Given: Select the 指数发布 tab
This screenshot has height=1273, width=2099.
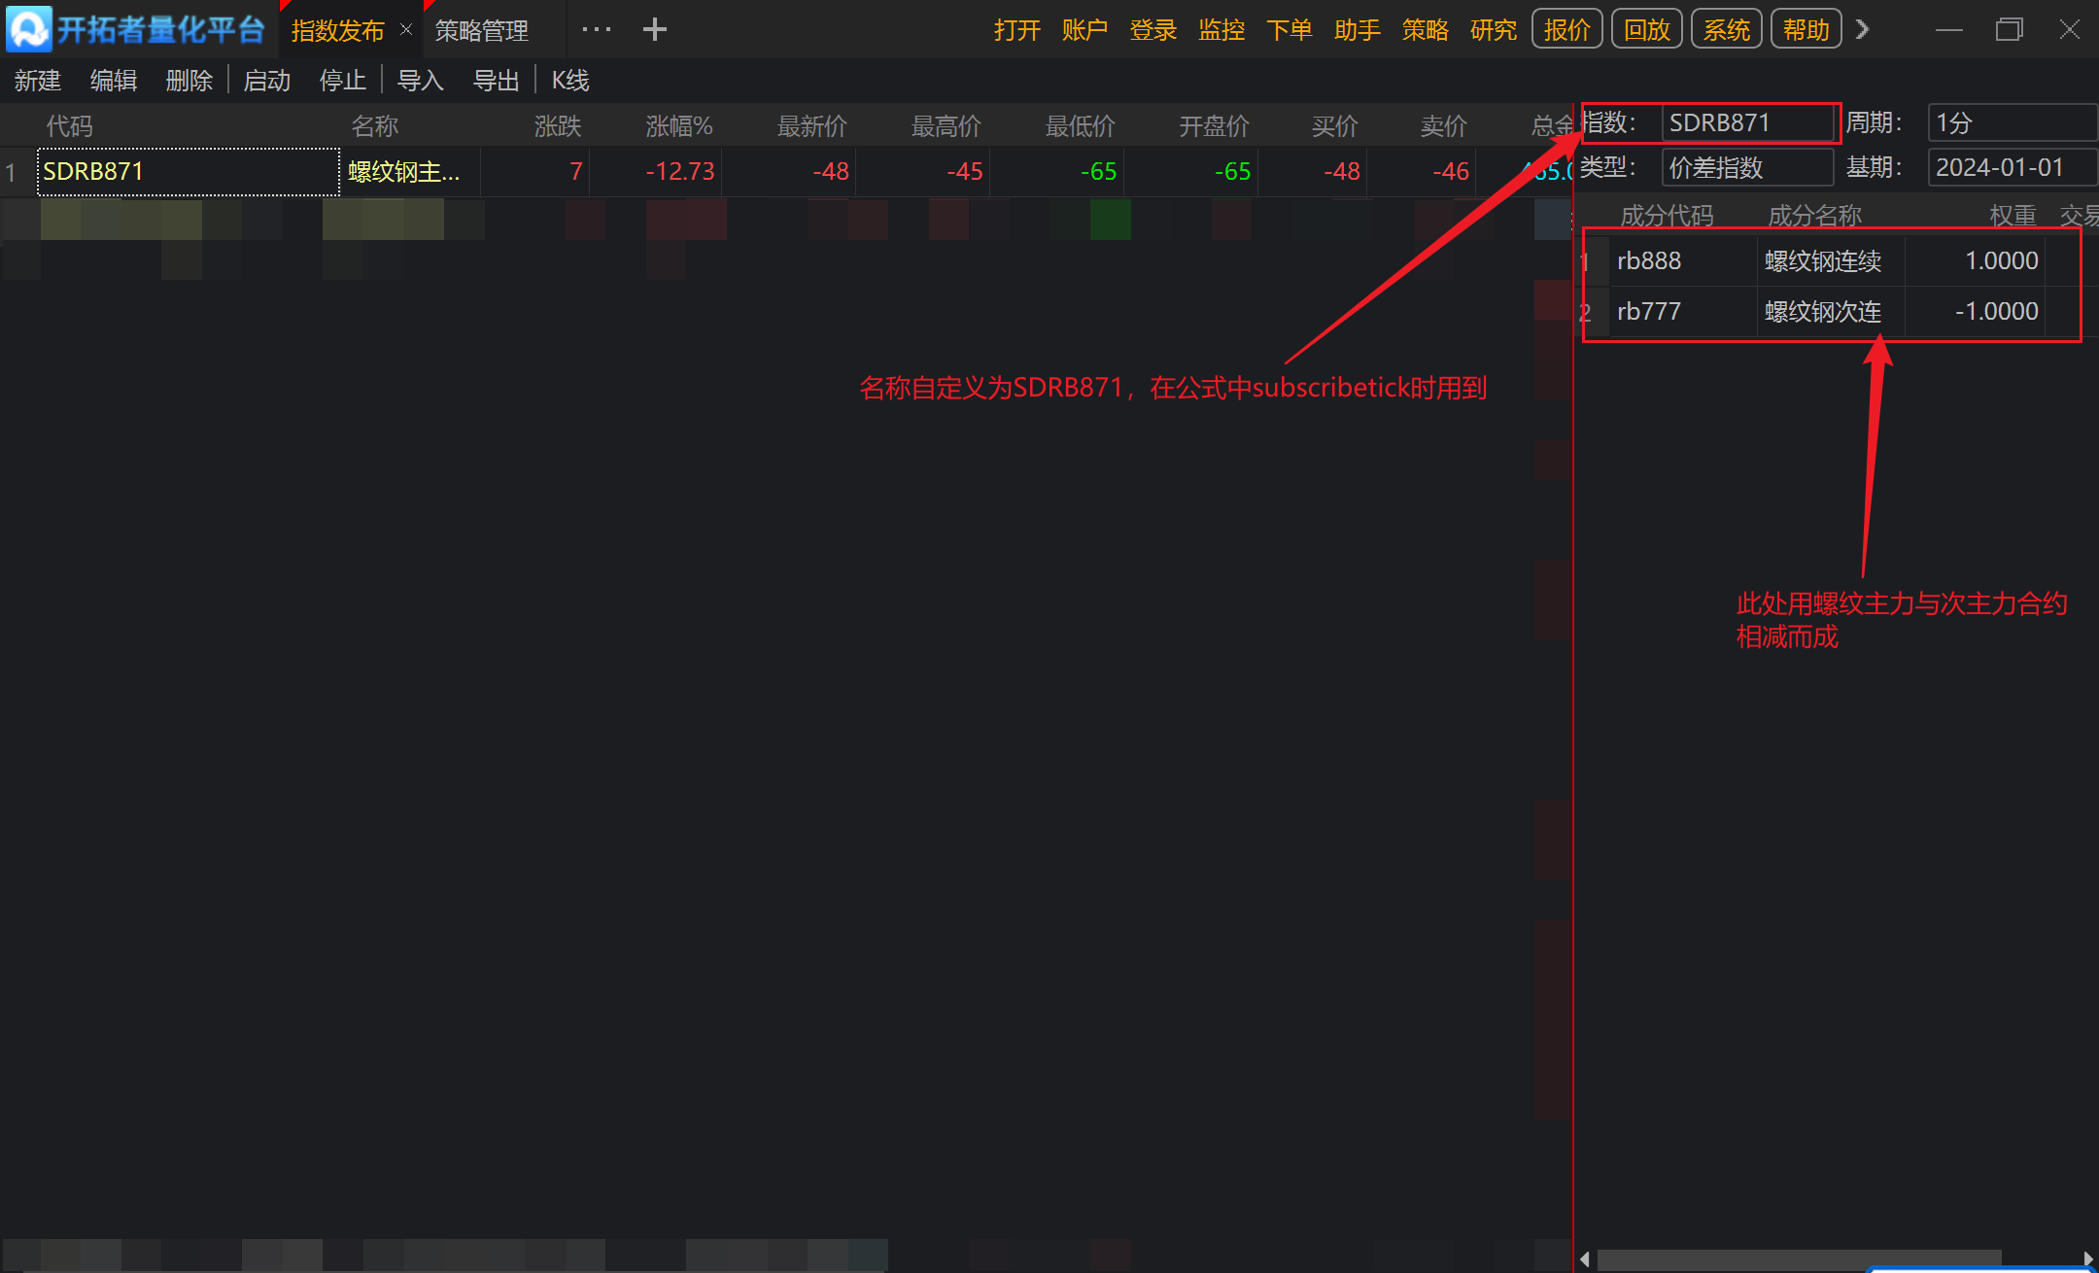Looking at the screenshot, I should coord(337,30).
